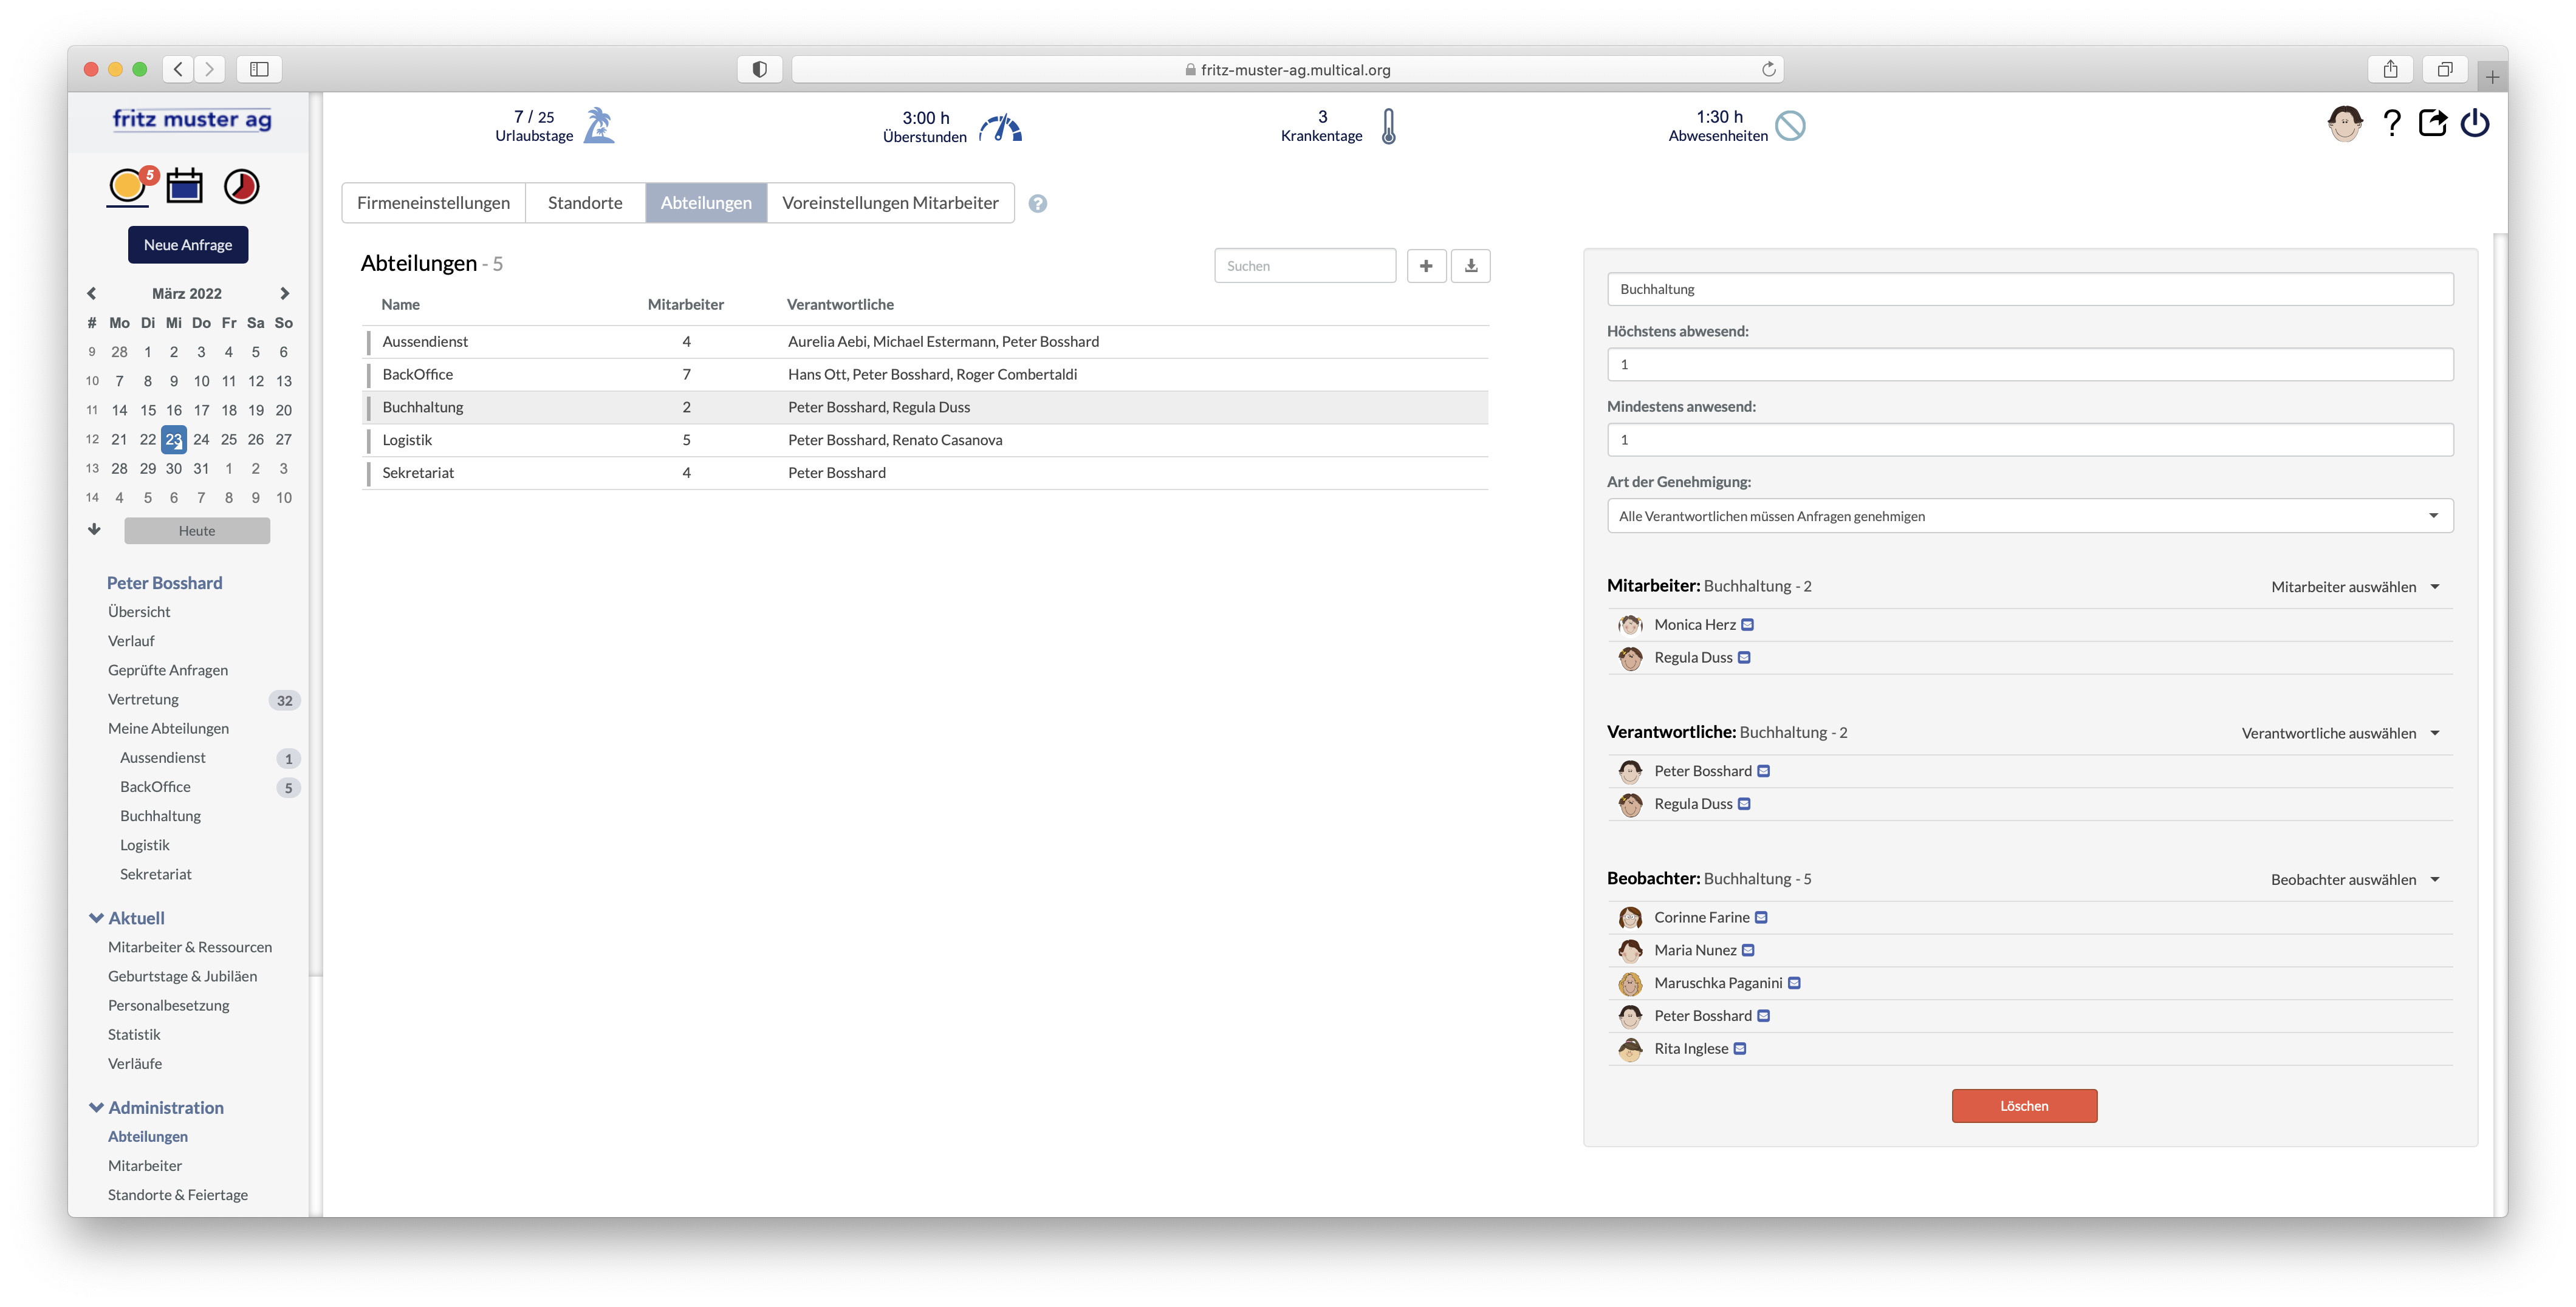Click the Überstunden gauge icon
The width and height of the screenshot is (2576, 1307).
click(x=1000, y=128)
